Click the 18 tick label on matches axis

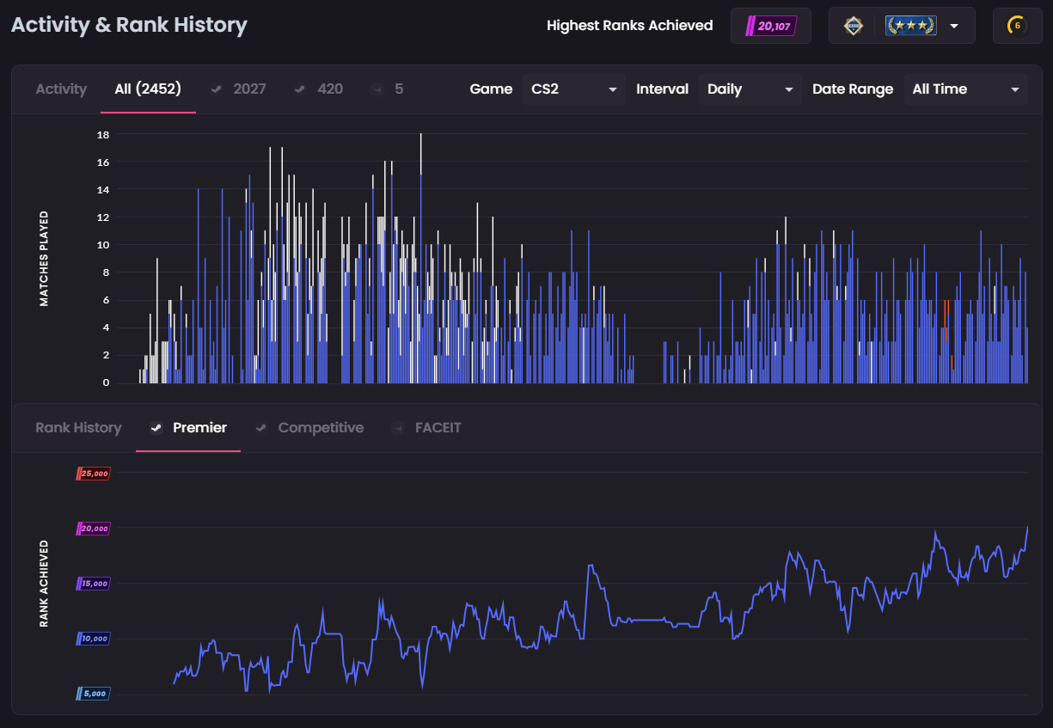(103, 135)
